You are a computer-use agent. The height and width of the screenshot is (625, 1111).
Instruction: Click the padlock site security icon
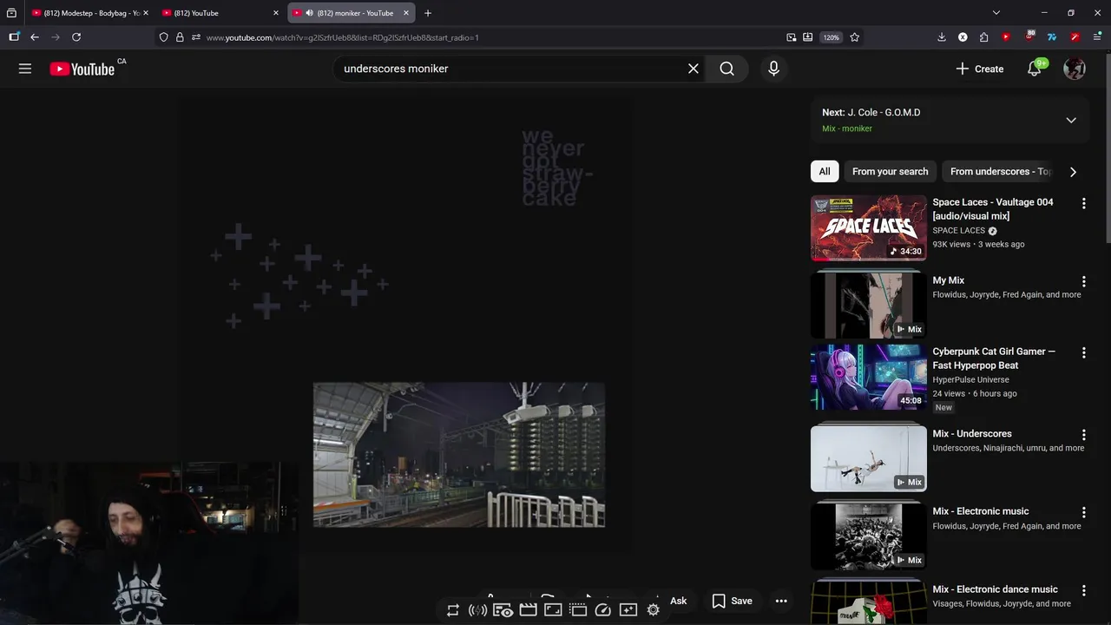point(180,37)
